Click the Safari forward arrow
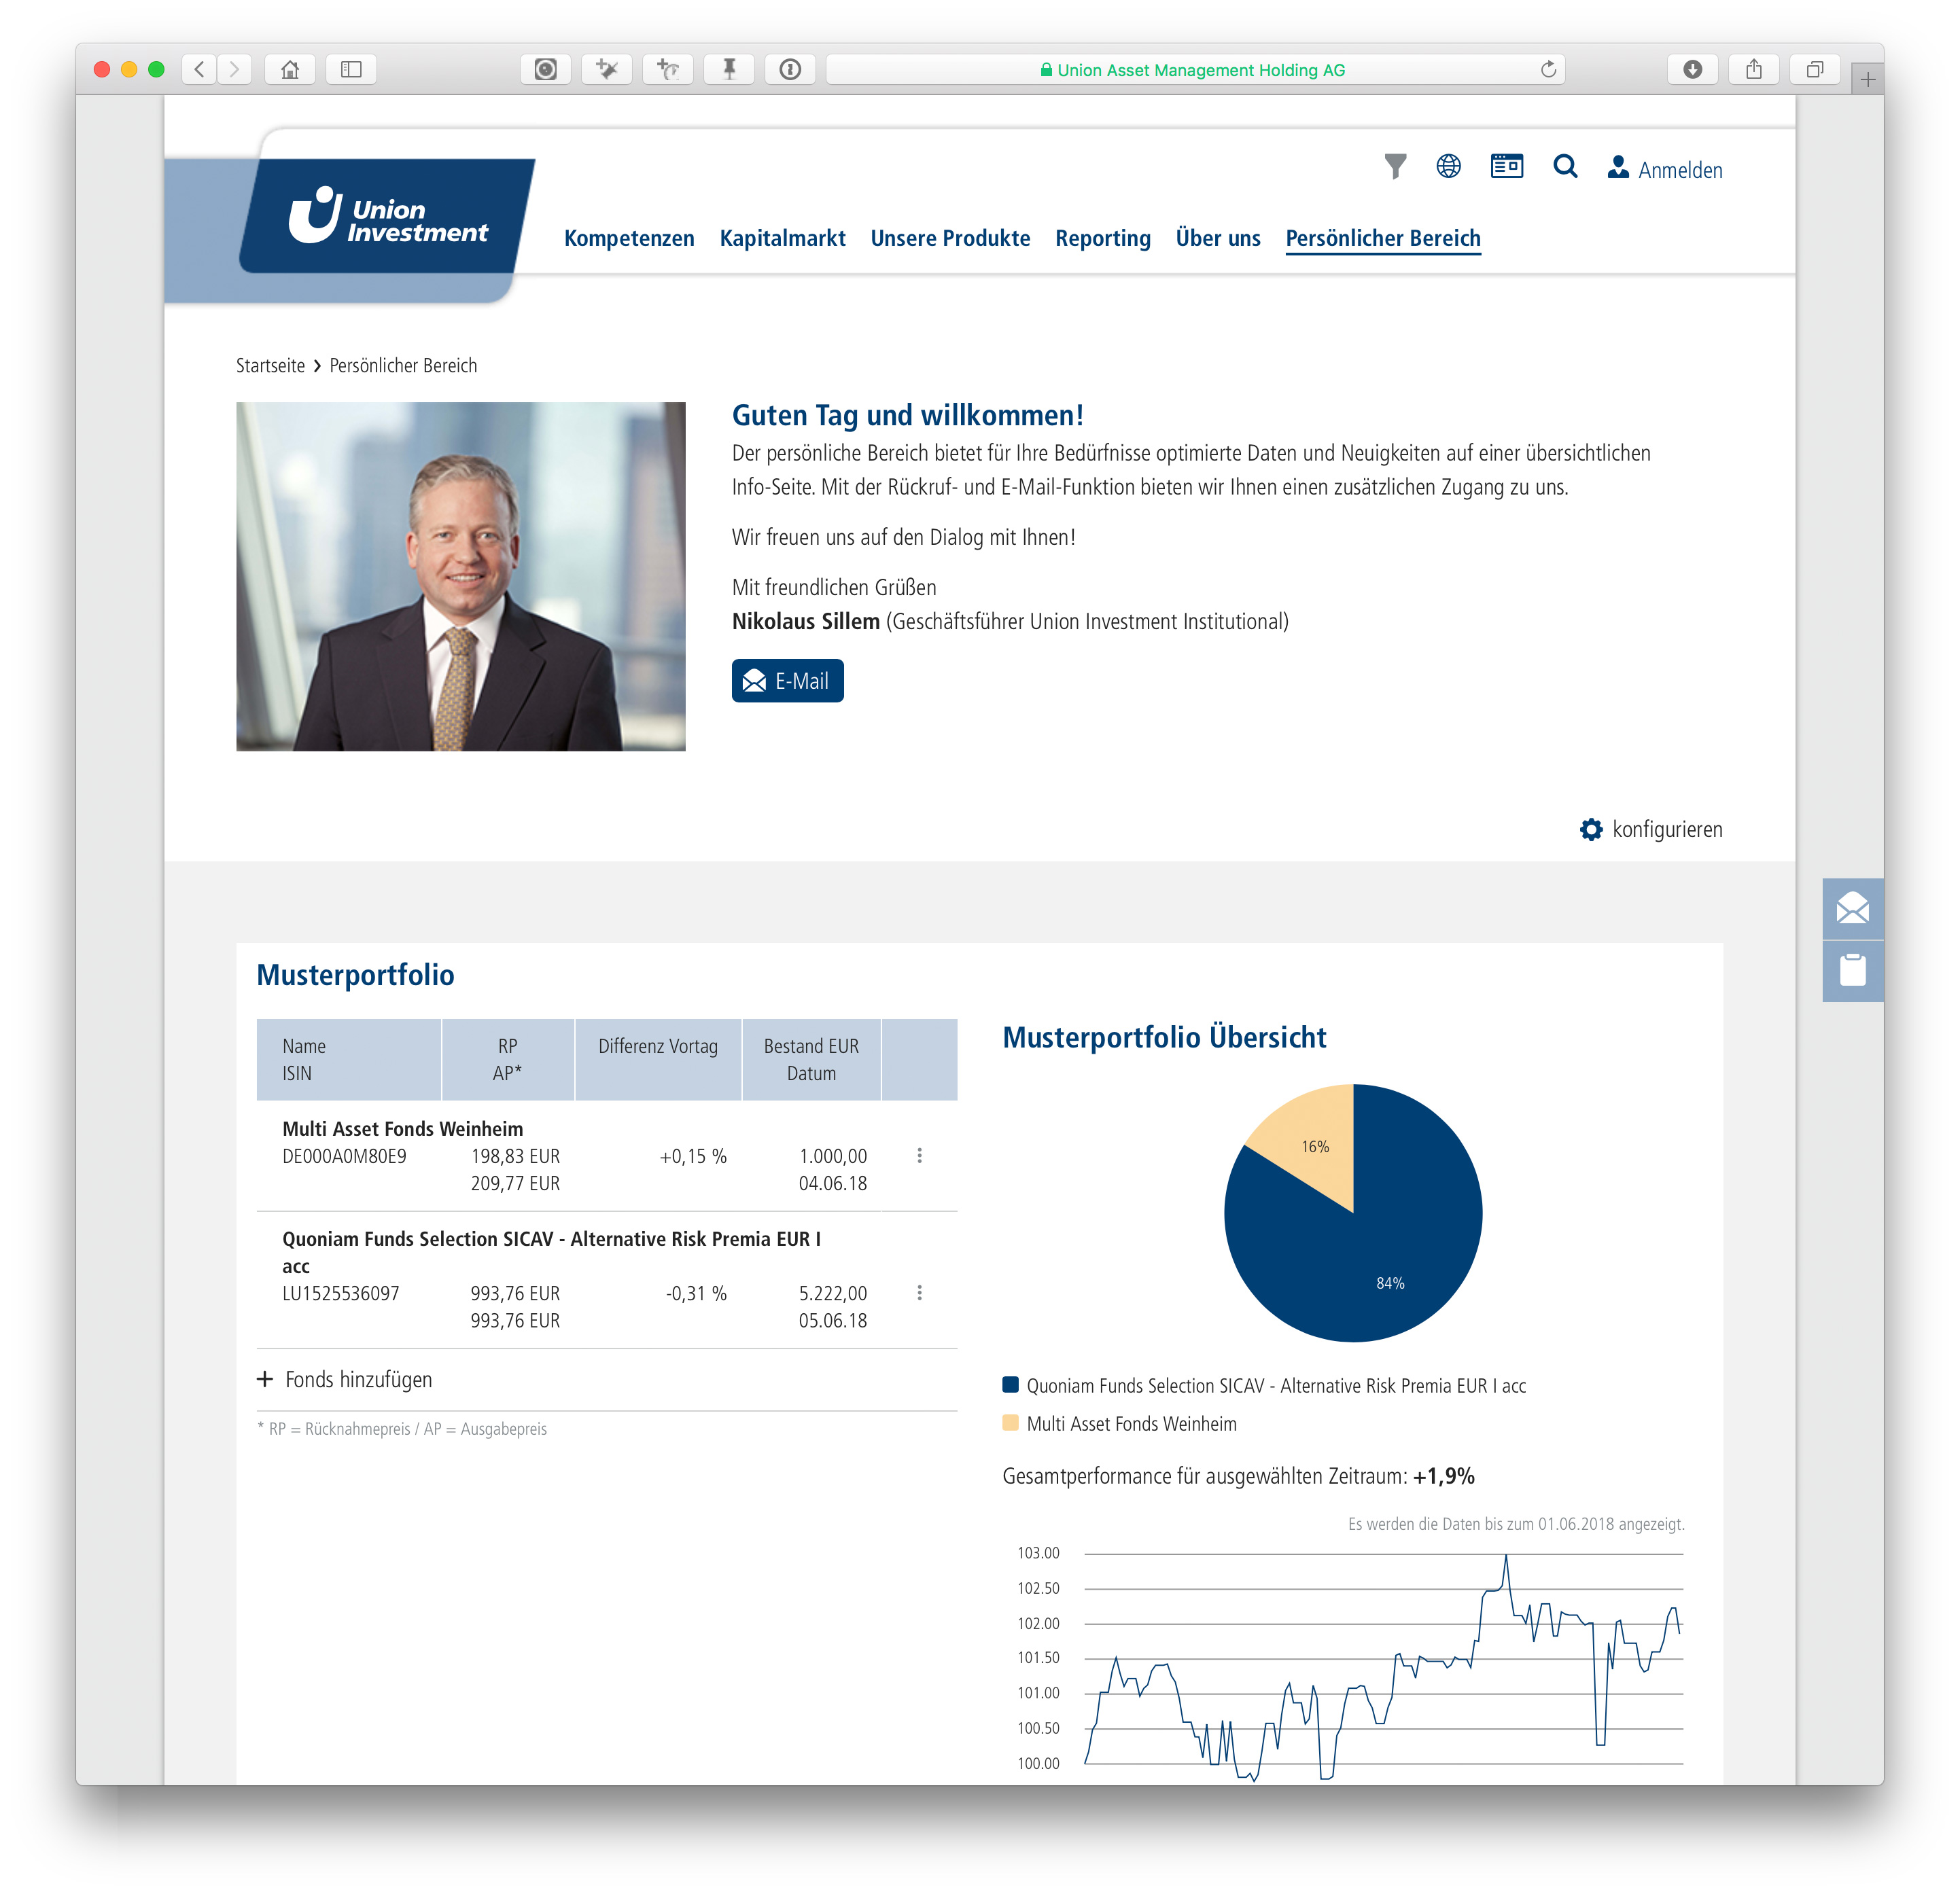Viewport: 1960px width, 1894px height. click(x=234, y=69)
